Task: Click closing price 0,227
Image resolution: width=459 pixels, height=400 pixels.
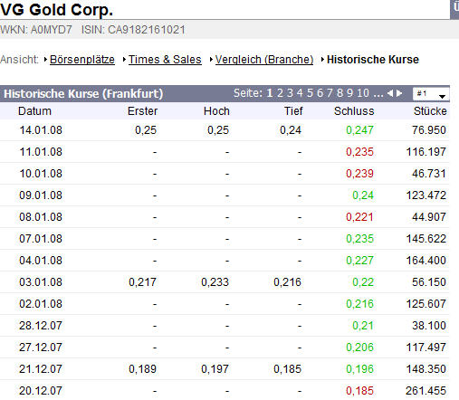Action: (359, 261)
